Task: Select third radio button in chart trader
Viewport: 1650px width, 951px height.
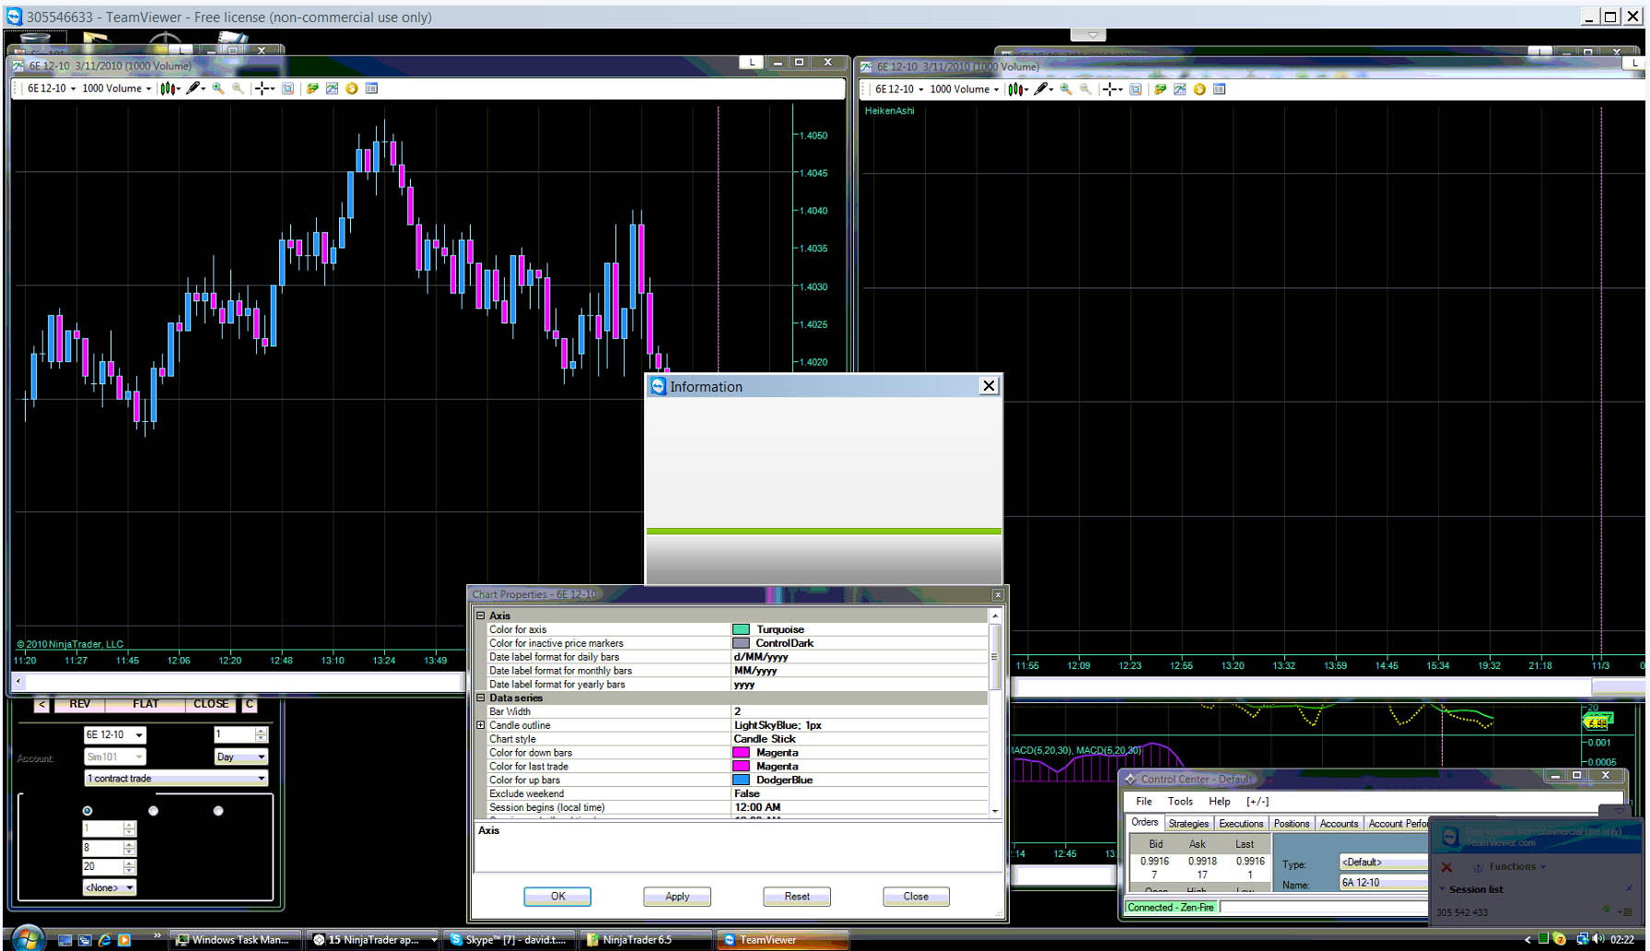Action: pos(218,811)
